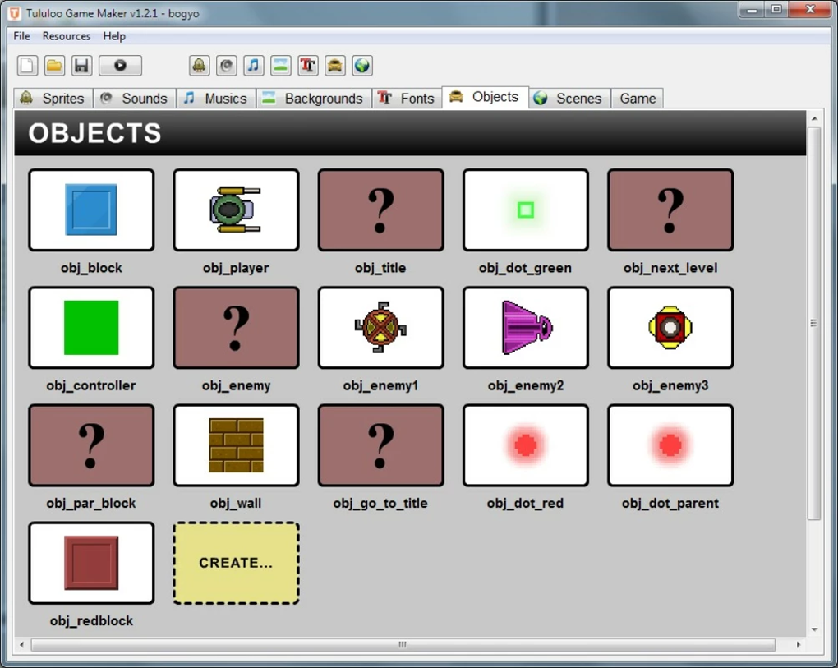838x668 pixels.
Task: Click the globe scene toolbar icon
Action: (362, 66)
